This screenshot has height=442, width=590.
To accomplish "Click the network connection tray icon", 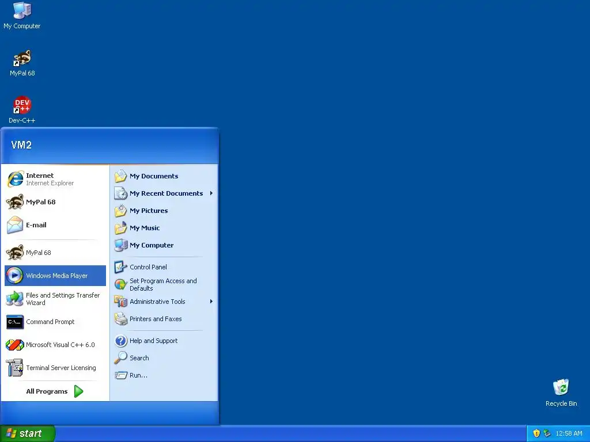I will [x=547, y=433].
